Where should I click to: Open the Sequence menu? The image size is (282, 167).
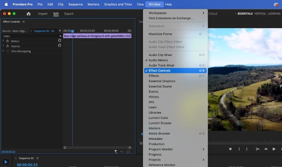pyautogui.click(x=76, y=4)
